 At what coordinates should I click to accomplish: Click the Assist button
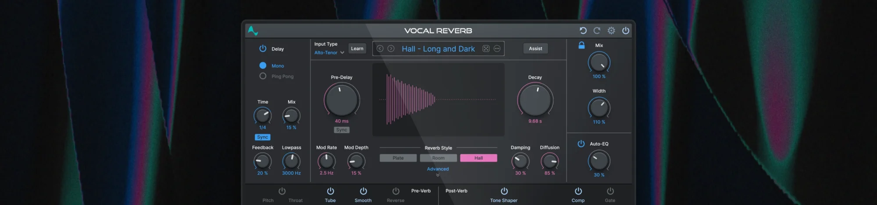click(x=535, y=49)
